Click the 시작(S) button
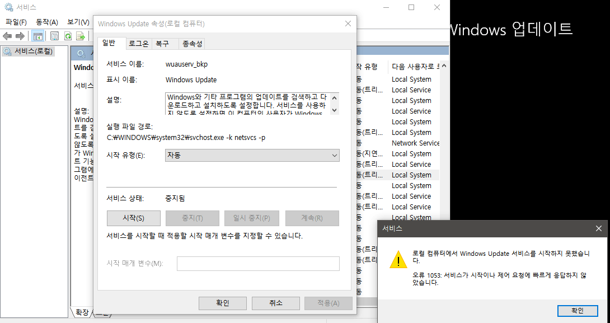The image size is (610, 323). (133, 218)
